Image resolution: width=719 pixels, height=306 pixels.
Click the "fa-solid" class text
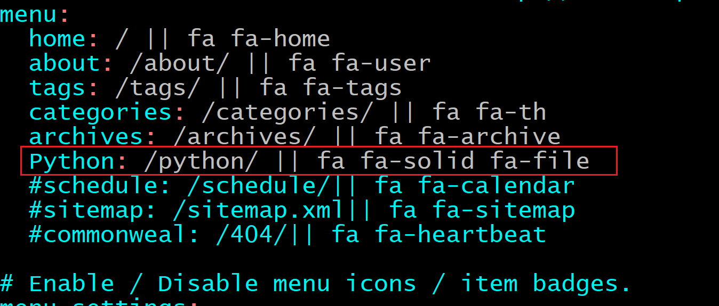point(417,161)
